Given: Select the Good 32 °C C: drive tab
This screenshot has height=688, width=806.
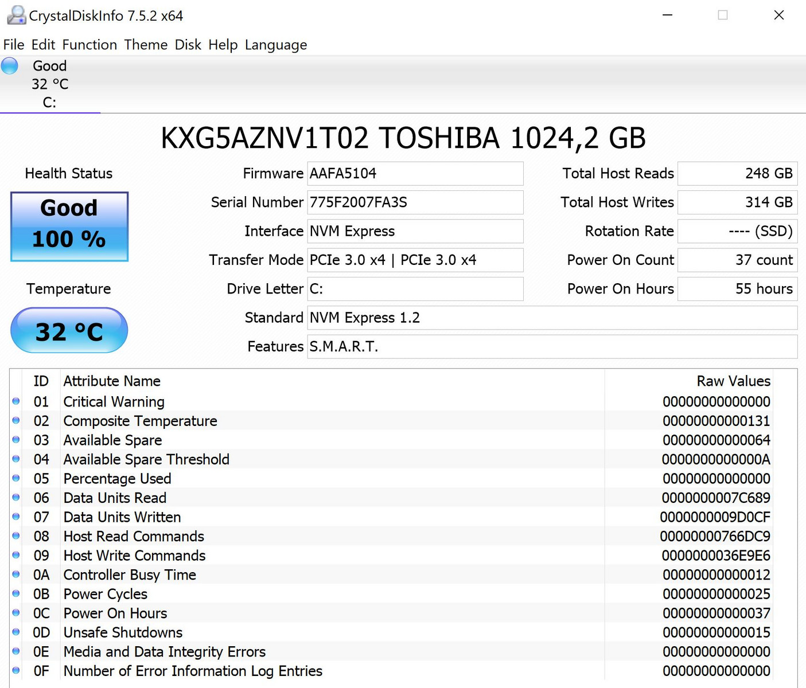Looking at the screenshot, I should [x=50, y=84].
